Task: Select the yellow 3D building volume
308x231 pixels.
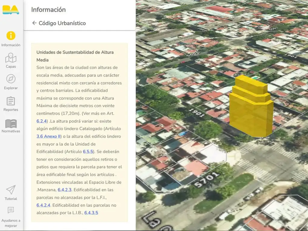Action: [251, 108]
